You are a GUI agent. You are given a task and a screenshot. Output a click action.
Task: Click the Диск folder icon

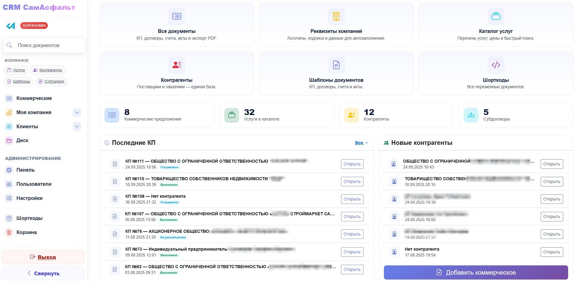pos(9,141)
